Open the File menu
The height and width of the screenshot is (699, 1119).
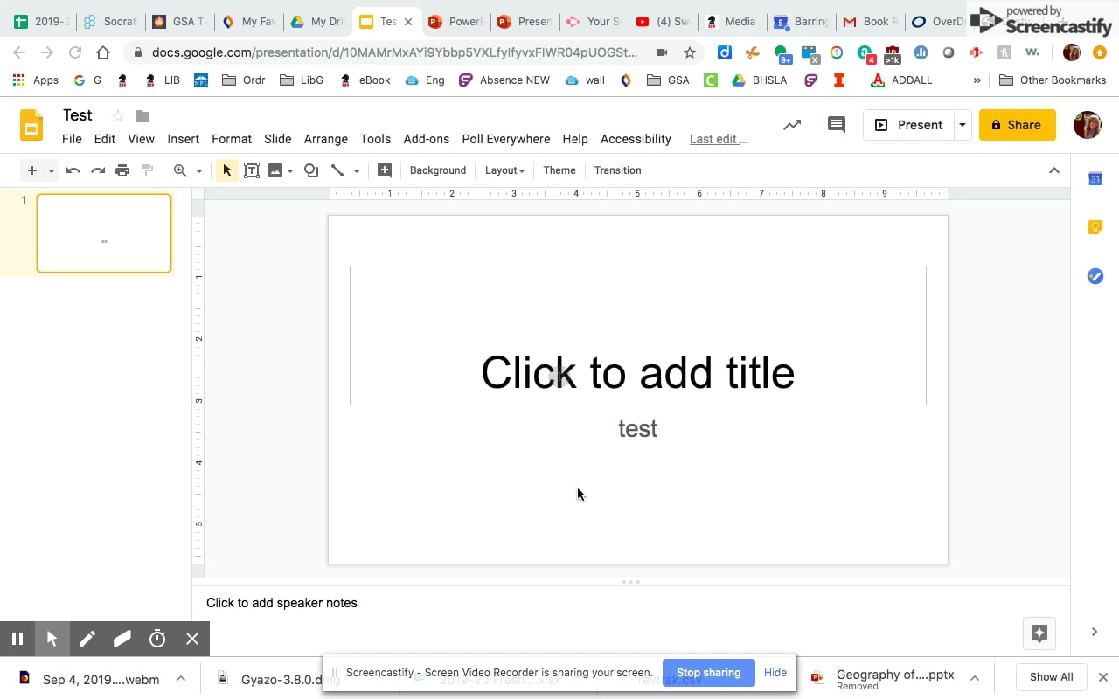click(x=72, y=139)
